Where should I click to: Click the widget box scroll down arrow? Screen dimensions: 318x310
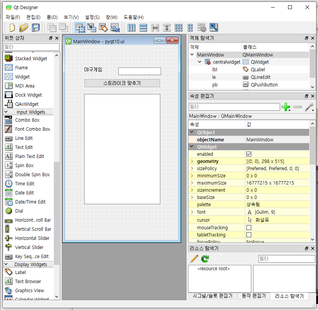pos(56,297)
